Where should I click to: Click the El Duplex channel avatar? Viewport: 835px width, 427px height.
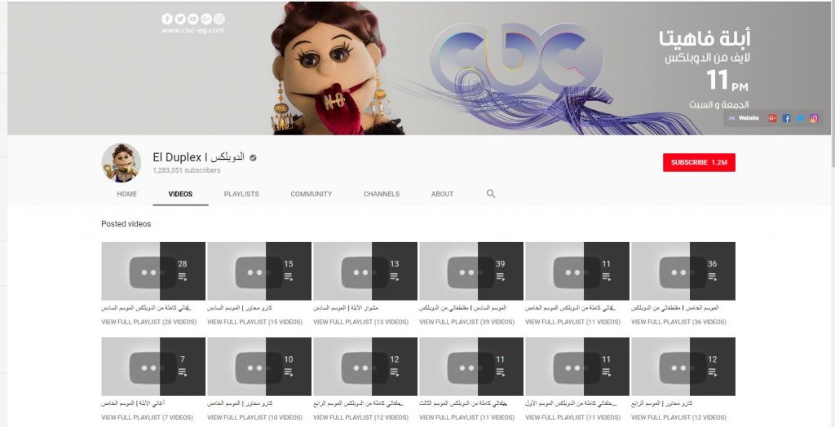click(121, 163)
